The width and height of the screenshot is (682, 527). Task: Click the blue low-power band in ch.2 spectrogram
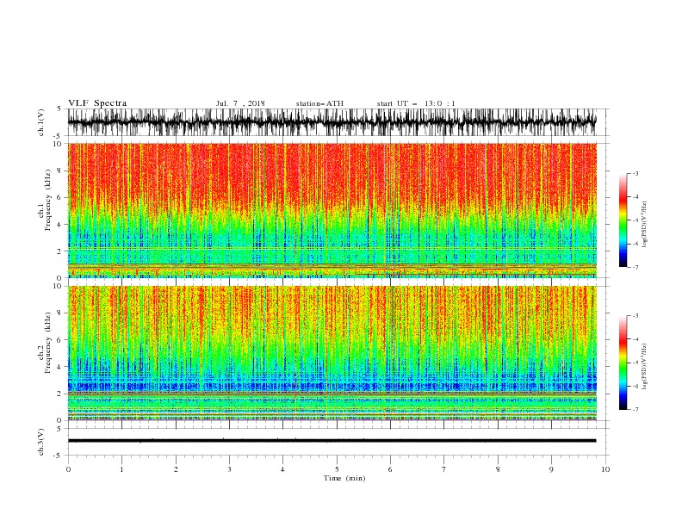tap(332, 385)
